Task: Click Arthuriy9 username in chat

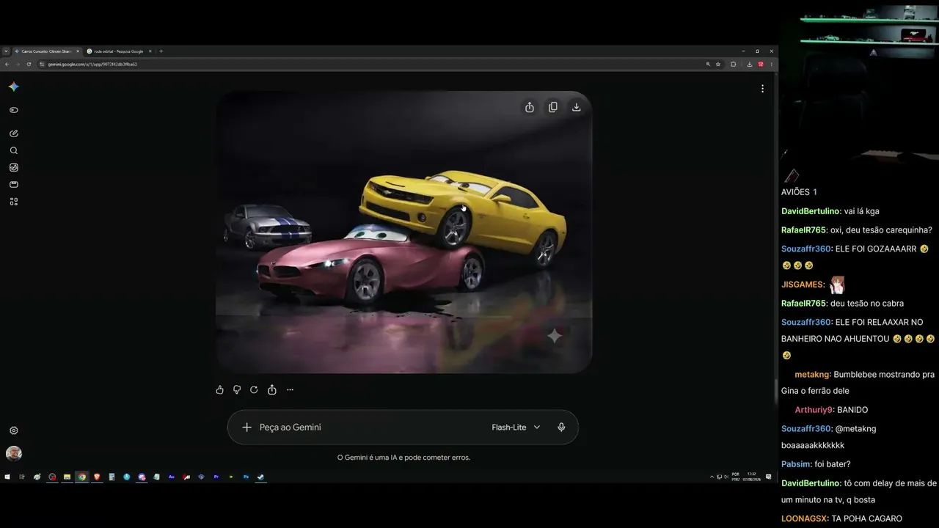Action: 814,410
